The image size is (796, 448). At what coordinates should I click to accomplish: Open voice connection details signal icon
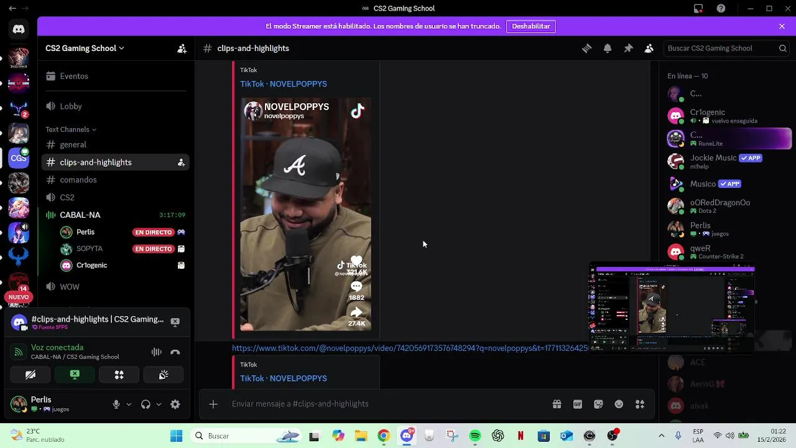tap(19, 352)
